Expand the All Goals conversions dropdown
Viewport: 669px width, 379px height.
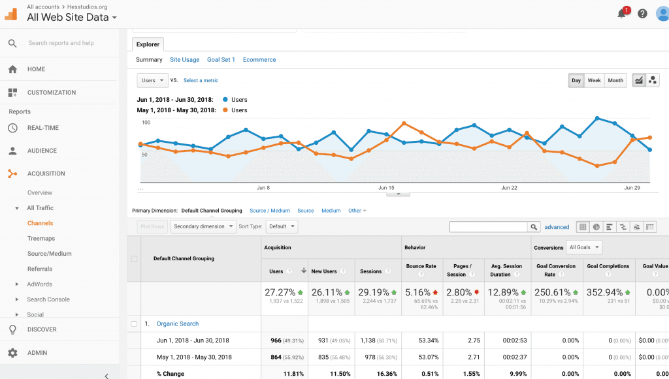(584, 248)
